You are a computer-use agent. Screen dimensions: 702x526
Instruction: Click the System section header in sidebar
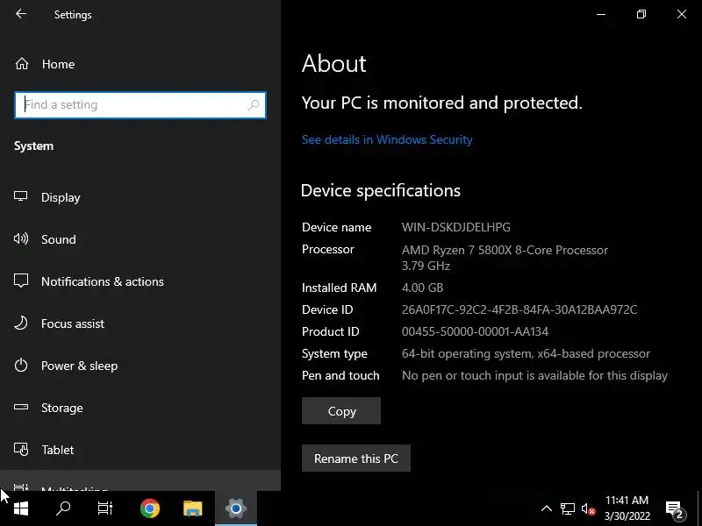coord(33,146)
